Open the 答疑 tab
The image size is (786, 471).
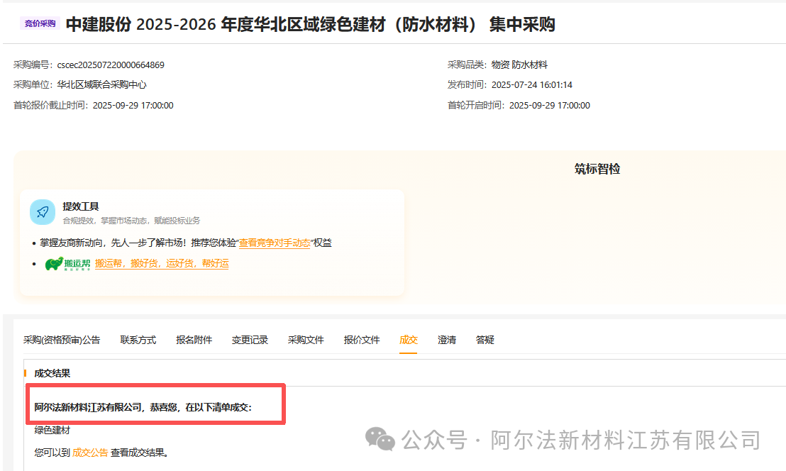(485, 340)
